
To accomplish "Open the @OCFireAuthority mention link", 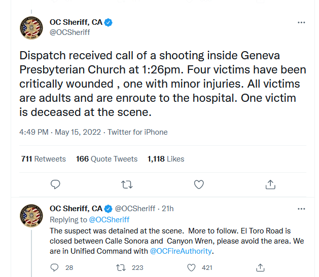I will click(x=181, y=251).
